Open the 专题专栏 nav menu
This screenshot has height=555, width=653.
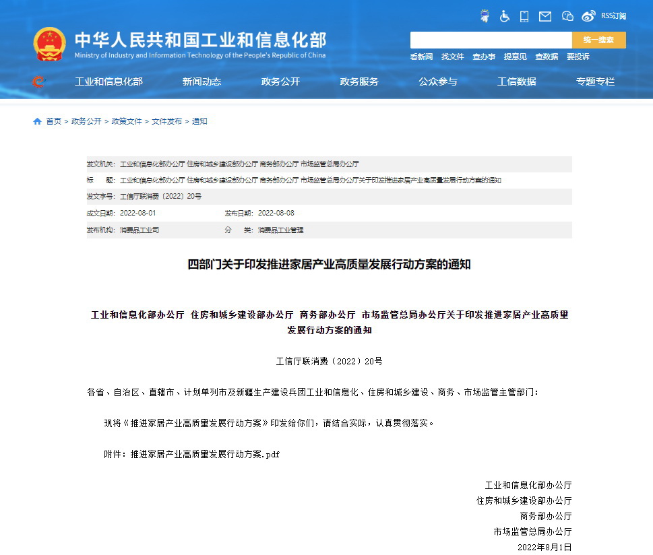pyautogui.click(x=595, y=81)
